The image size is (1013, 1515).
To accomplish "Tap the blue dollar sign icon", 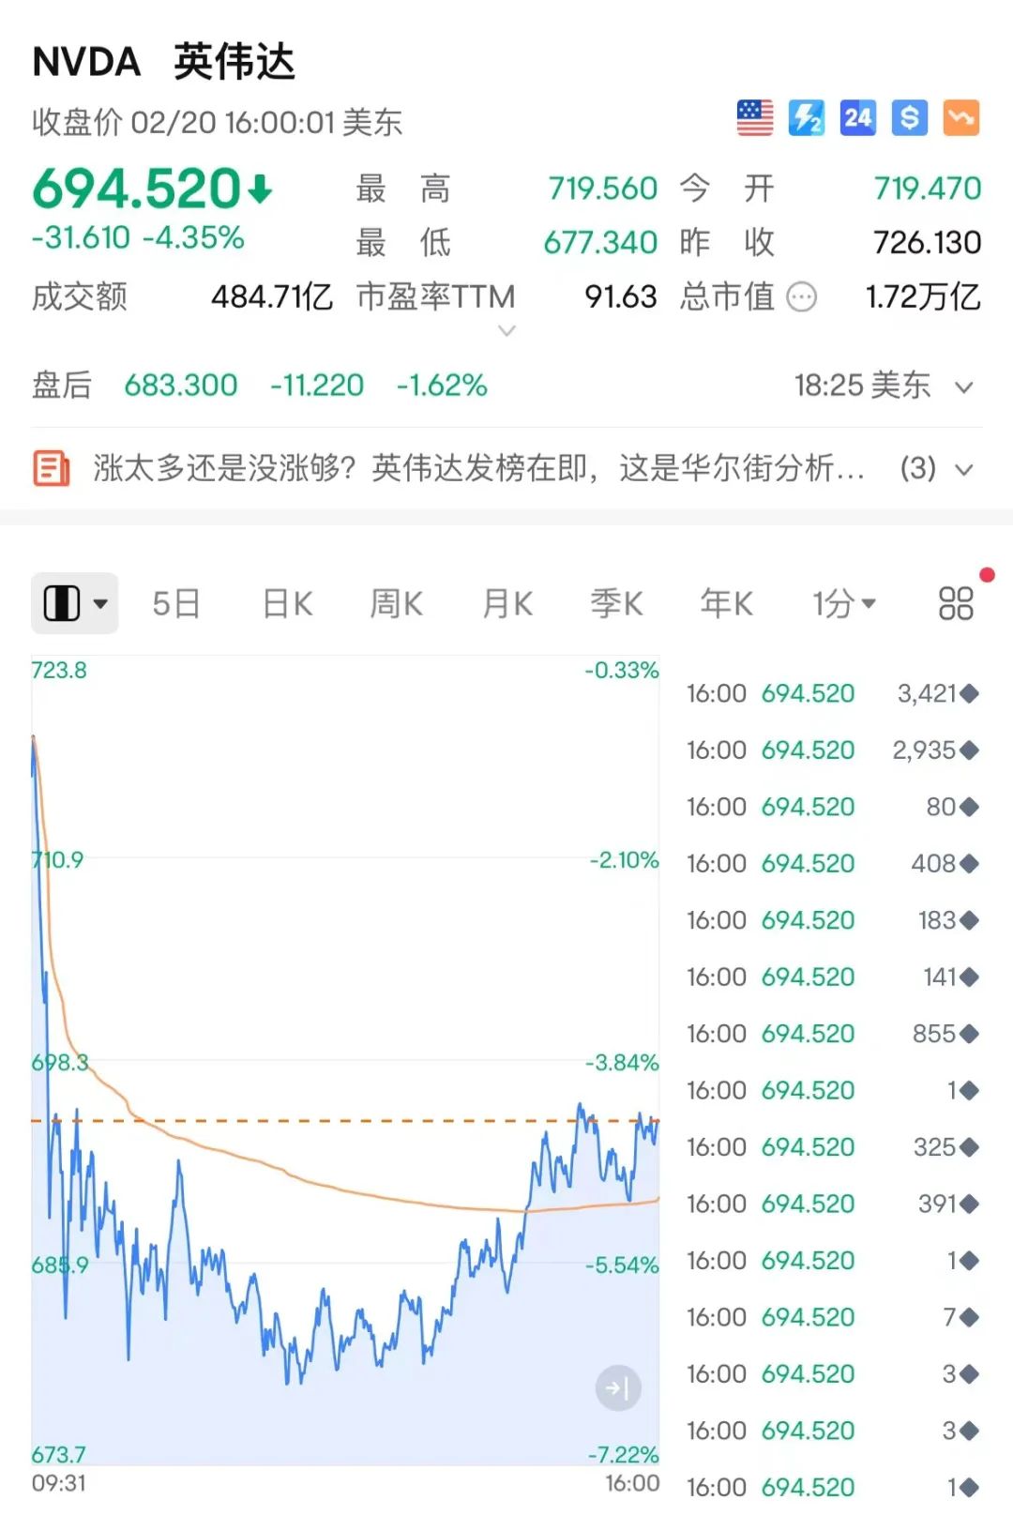I will [x=909, y=118].
